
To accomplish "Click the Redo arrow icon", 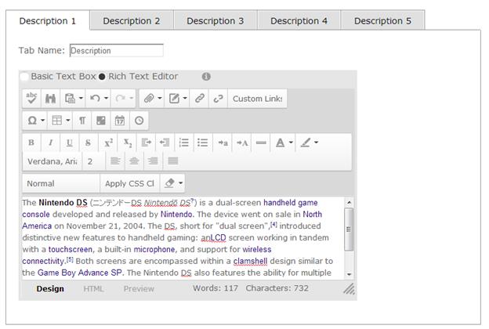I will point(120,99).
